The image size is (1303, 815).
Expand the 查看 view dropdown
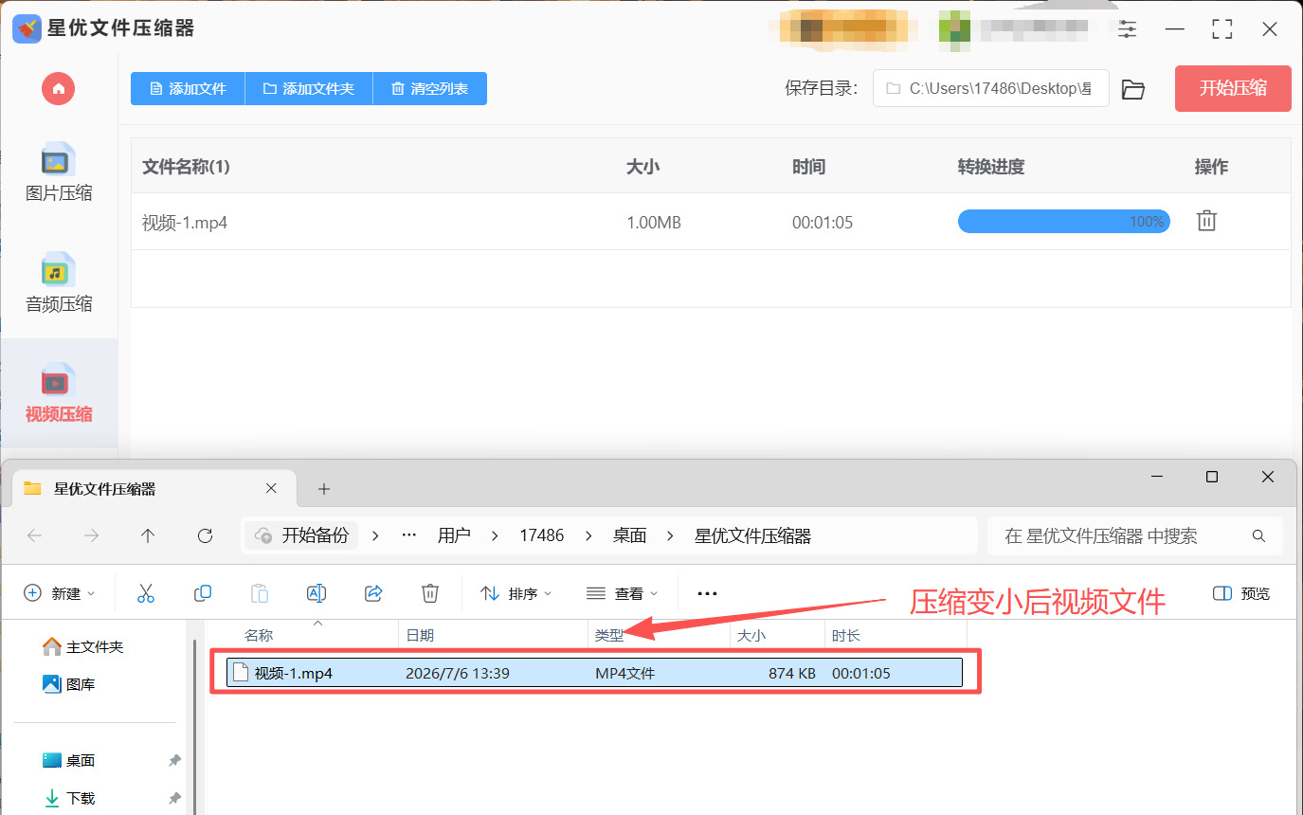[622, 593]
